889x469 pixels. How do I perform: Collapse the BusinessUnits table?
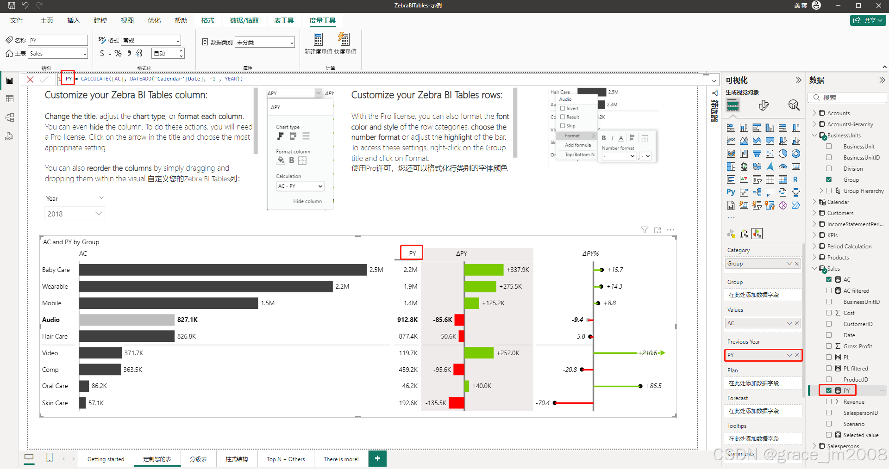814,136
